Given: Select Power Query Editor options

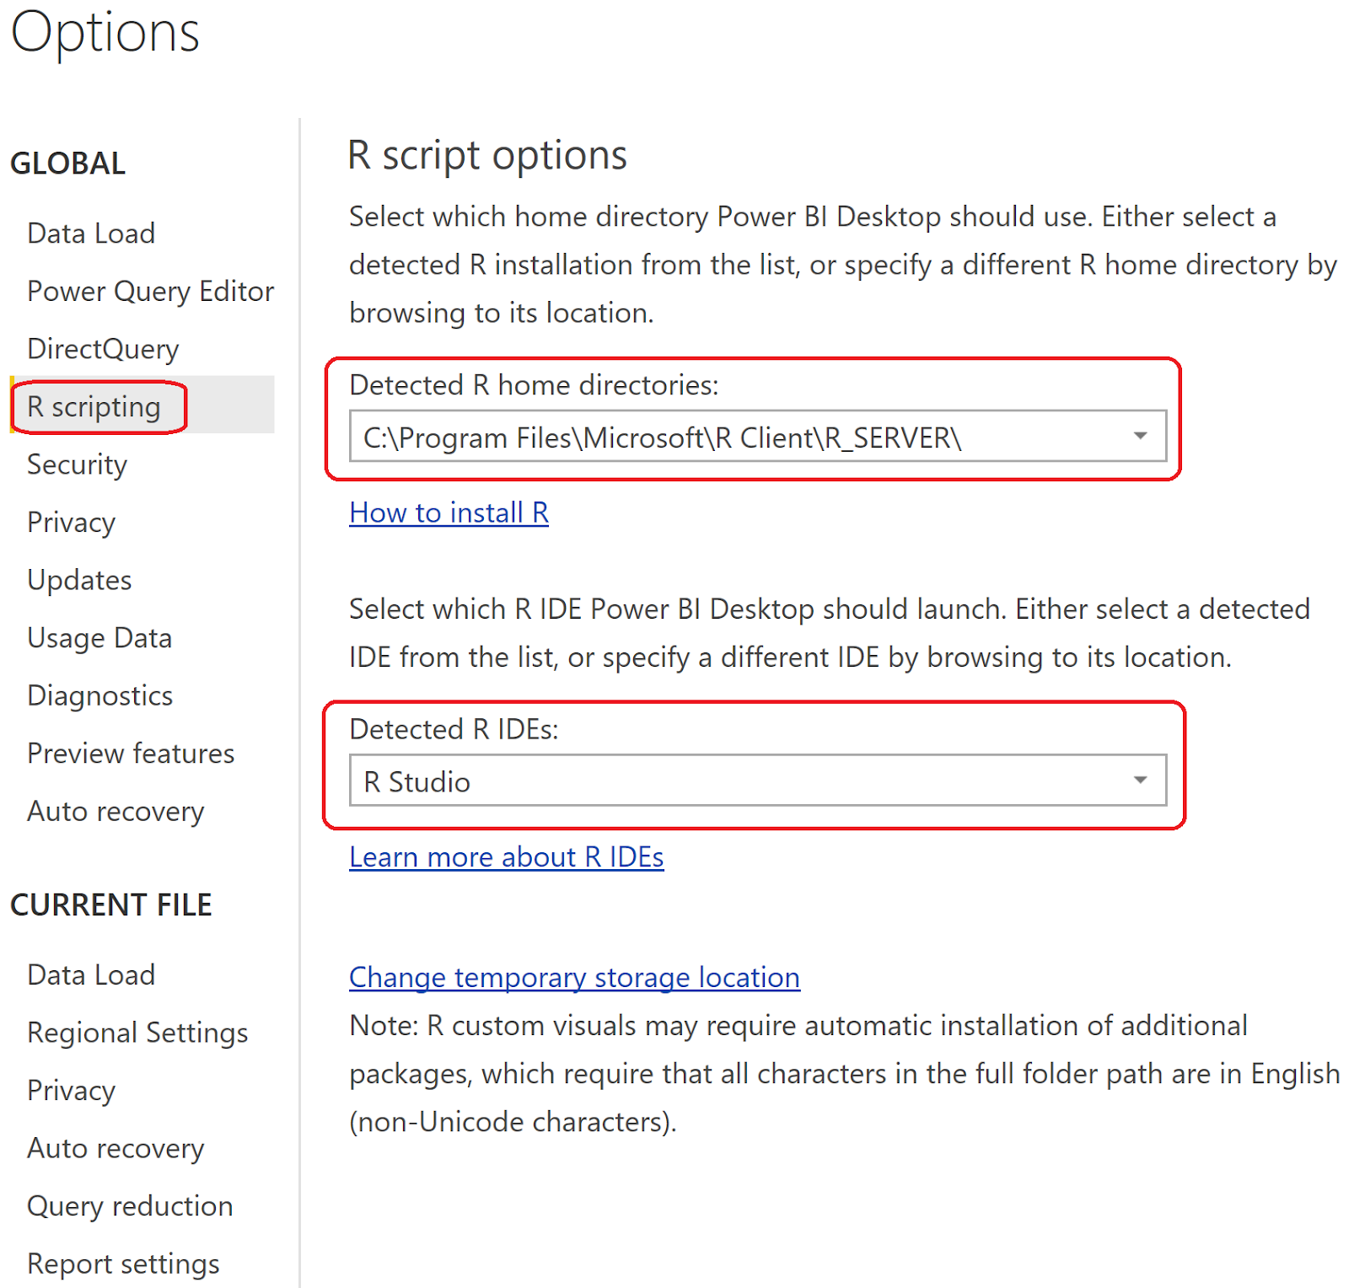Looking at the screenshot, I should click(150, 292).
